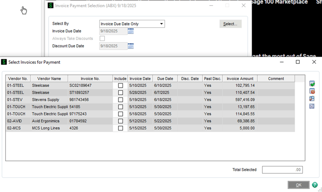Click the deselect-all grid icon with red circle
Screen dimensions: 322x192
(312, 91)
